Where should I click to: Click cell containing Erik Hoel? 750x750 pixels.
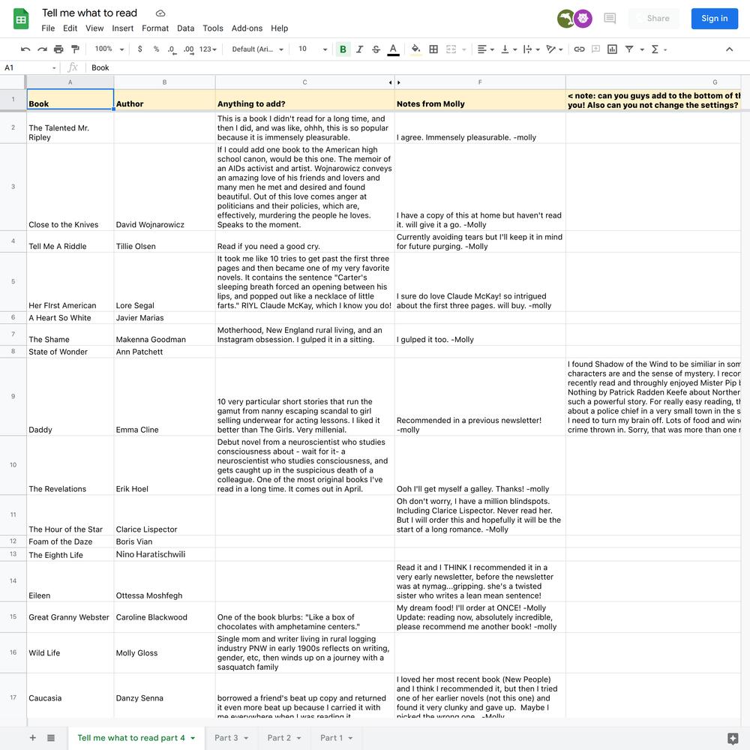pyautogui.click(x=164, y=465)
